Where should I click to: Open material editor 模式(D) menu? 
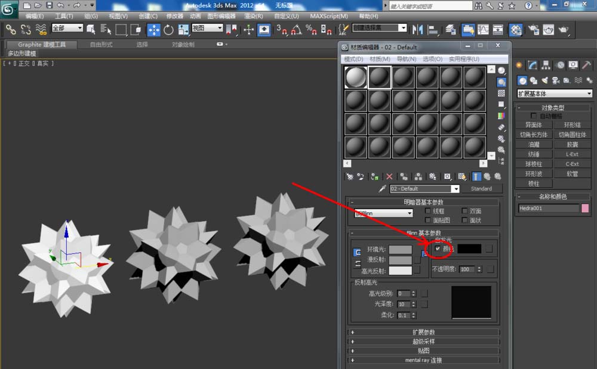tap(353, 59)
